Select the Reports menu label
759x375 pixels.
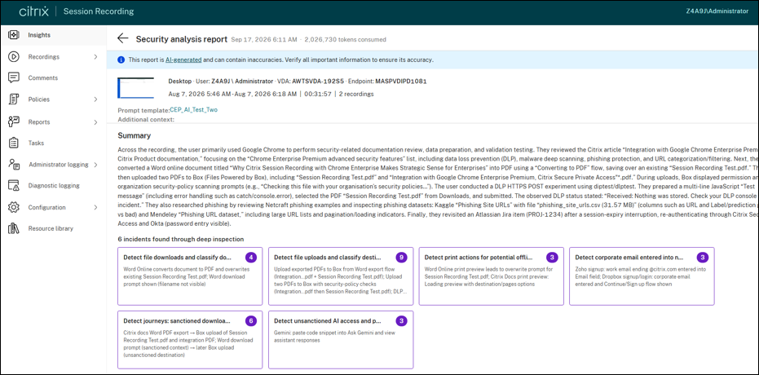tap(39, 122)
